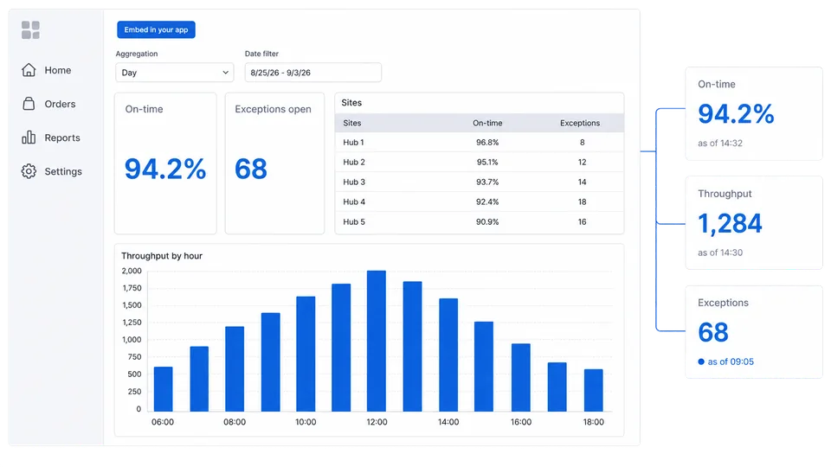The height and width of the screenshot is (467, 831).
Task: Click the 18:00 throughput bar
Action: coord(593,390)
